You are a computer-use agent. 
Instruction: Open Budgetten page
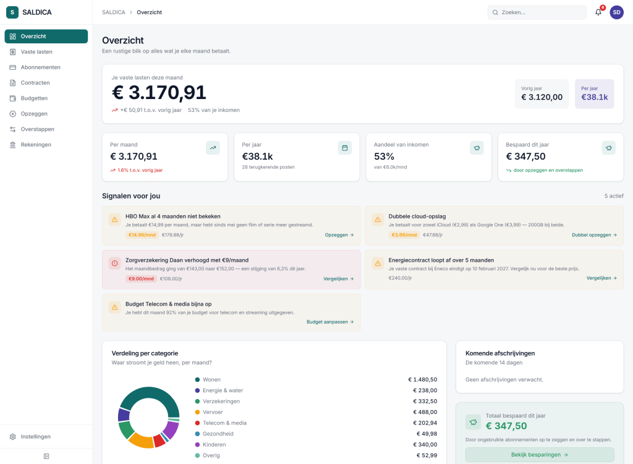(46, 98)
